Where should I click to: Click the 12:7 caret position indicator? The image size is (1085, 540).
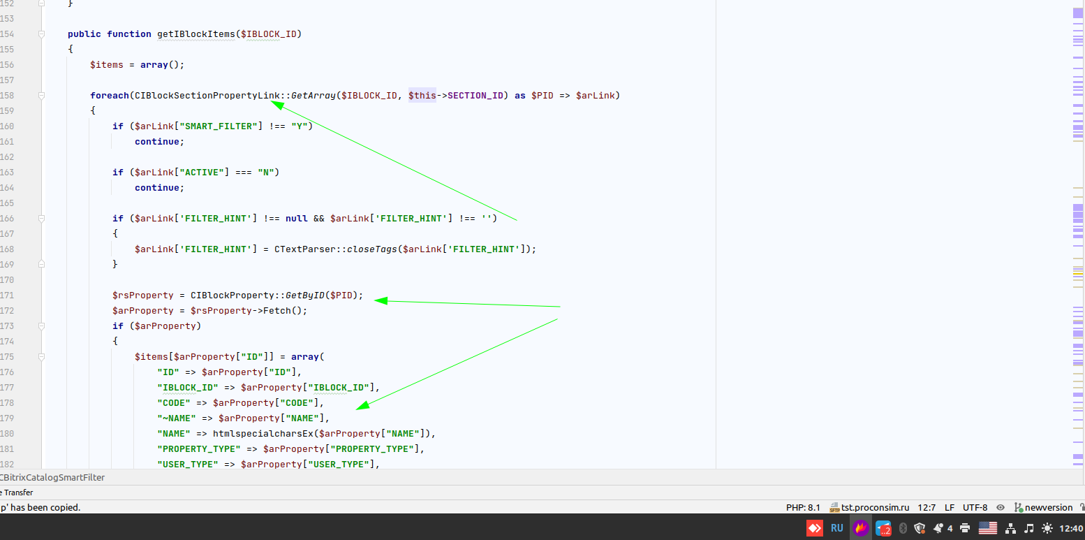927,508
